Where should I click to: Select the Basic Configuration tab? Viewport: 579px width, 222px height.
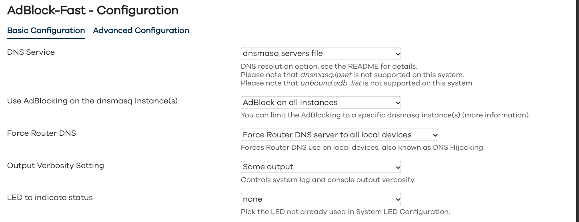(x=46, y=31)
